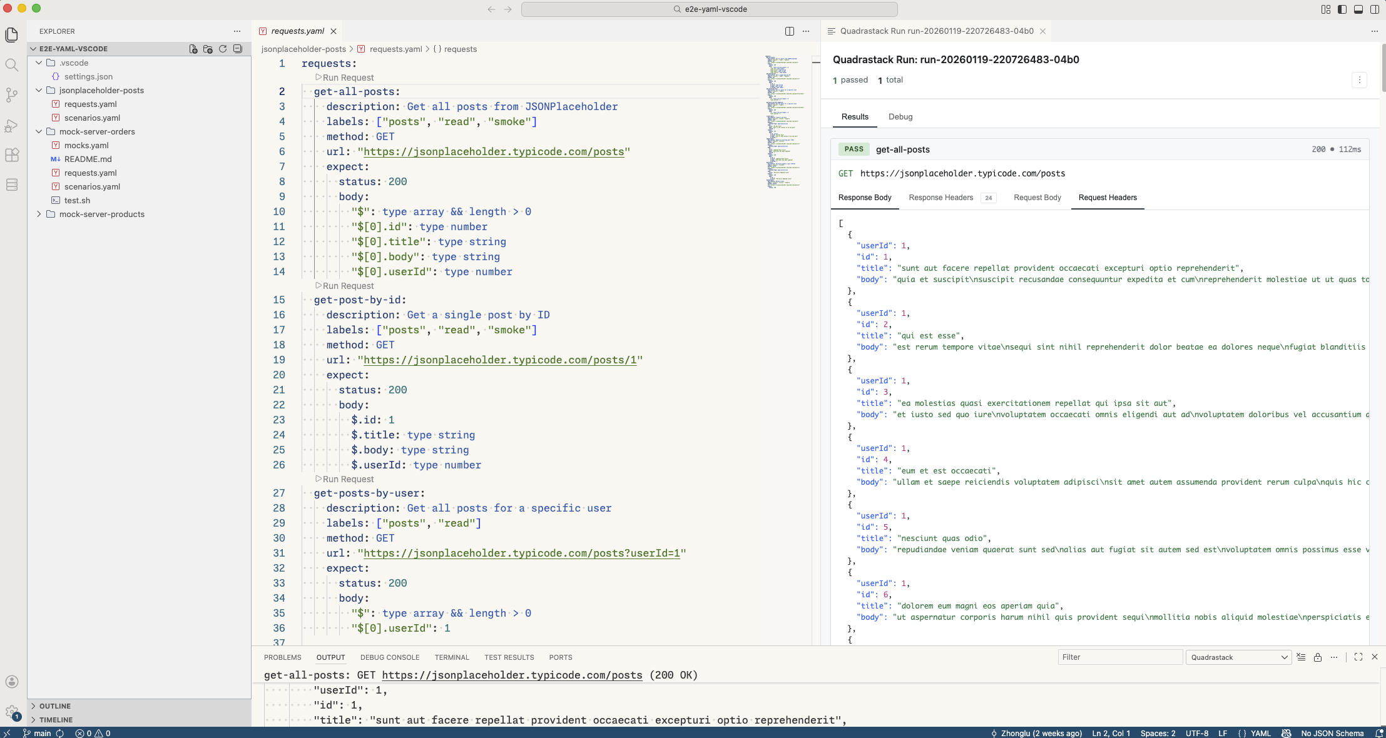
Task: Maximize the bottom panel
Action: pos(1358,657)
